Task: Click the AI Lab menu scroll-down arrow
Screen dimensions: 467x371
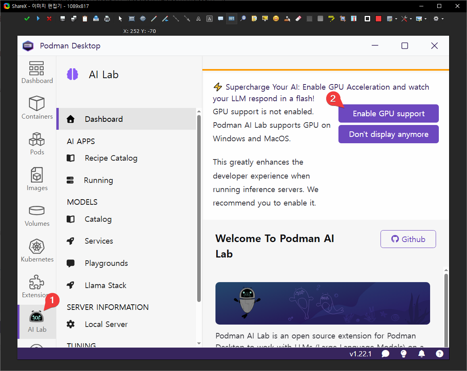Action: [x=199, y=343]
